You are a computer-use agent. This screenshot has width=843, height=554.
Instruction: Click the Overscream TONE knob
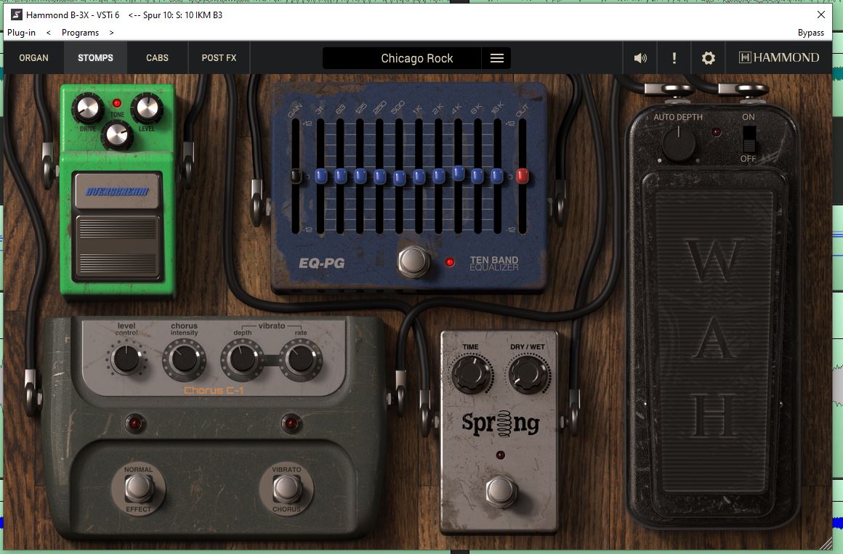coord(117,134)
